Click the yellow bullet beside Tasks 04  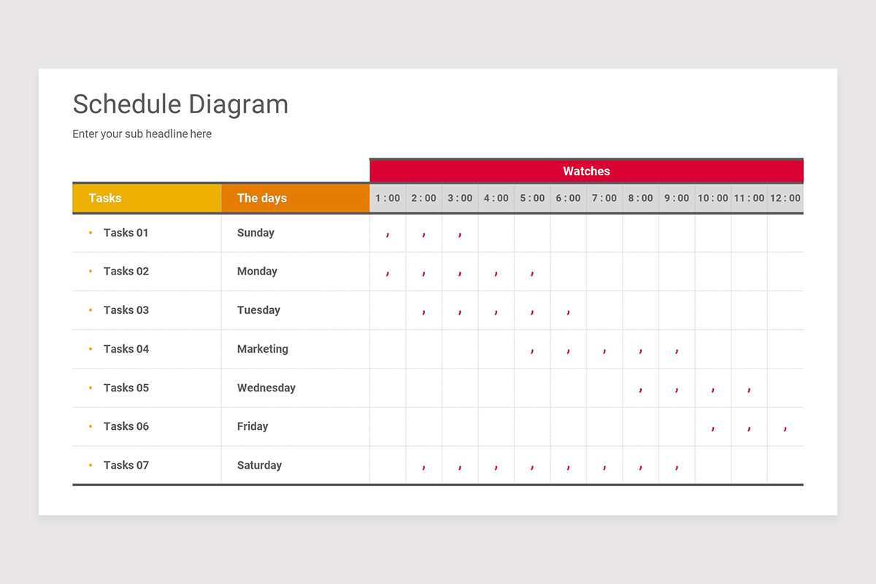point(91,349)
